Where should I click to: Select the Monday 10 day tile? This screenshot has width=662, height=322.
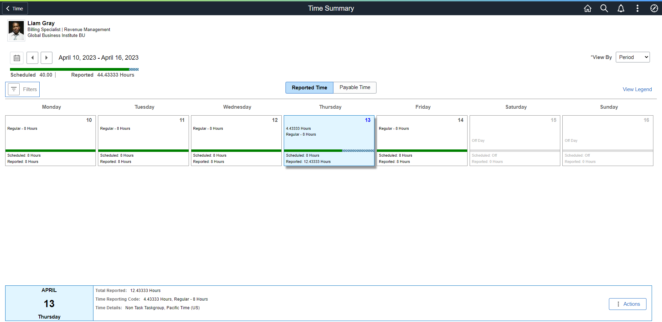point(50,140)
